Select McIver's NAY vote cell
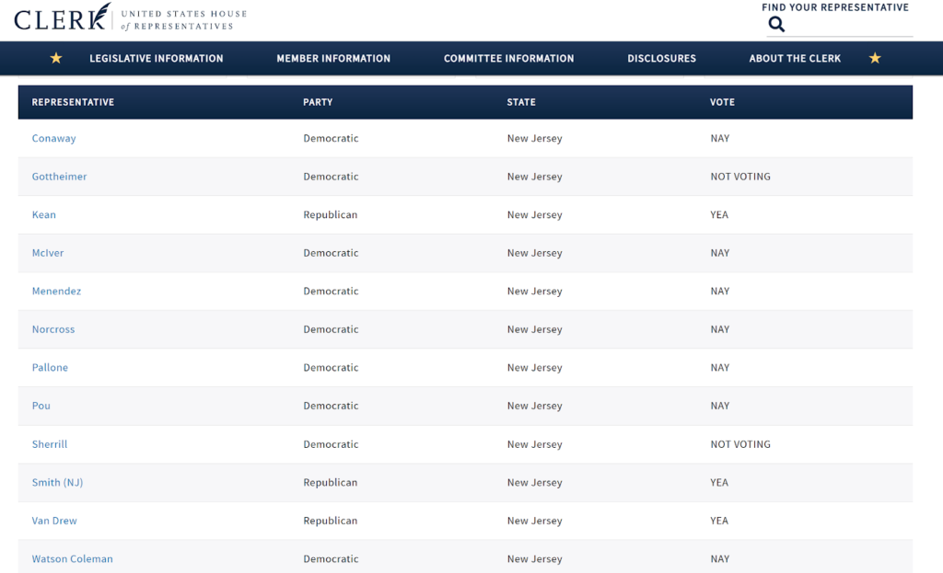Image resolution: width=943 pixels, height=573 pixels. pyautogui.click(x=720, y=253)
